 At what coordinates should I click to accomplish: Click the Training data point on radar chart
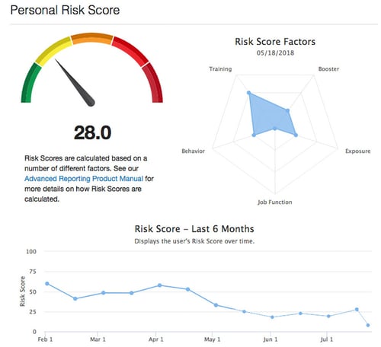tap(249, 93)
